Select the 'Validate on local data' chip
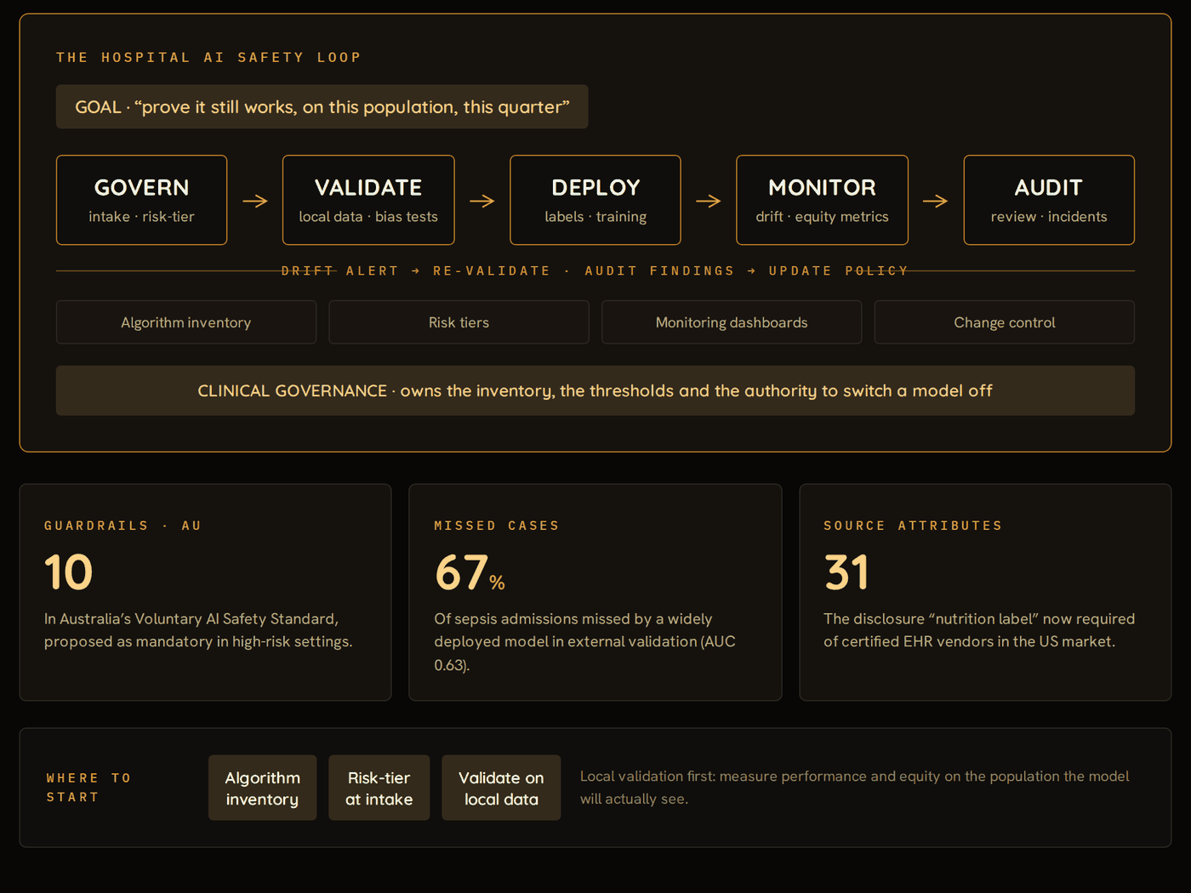The height and width of the screenshot is (893, 1191). click(501, 788)
